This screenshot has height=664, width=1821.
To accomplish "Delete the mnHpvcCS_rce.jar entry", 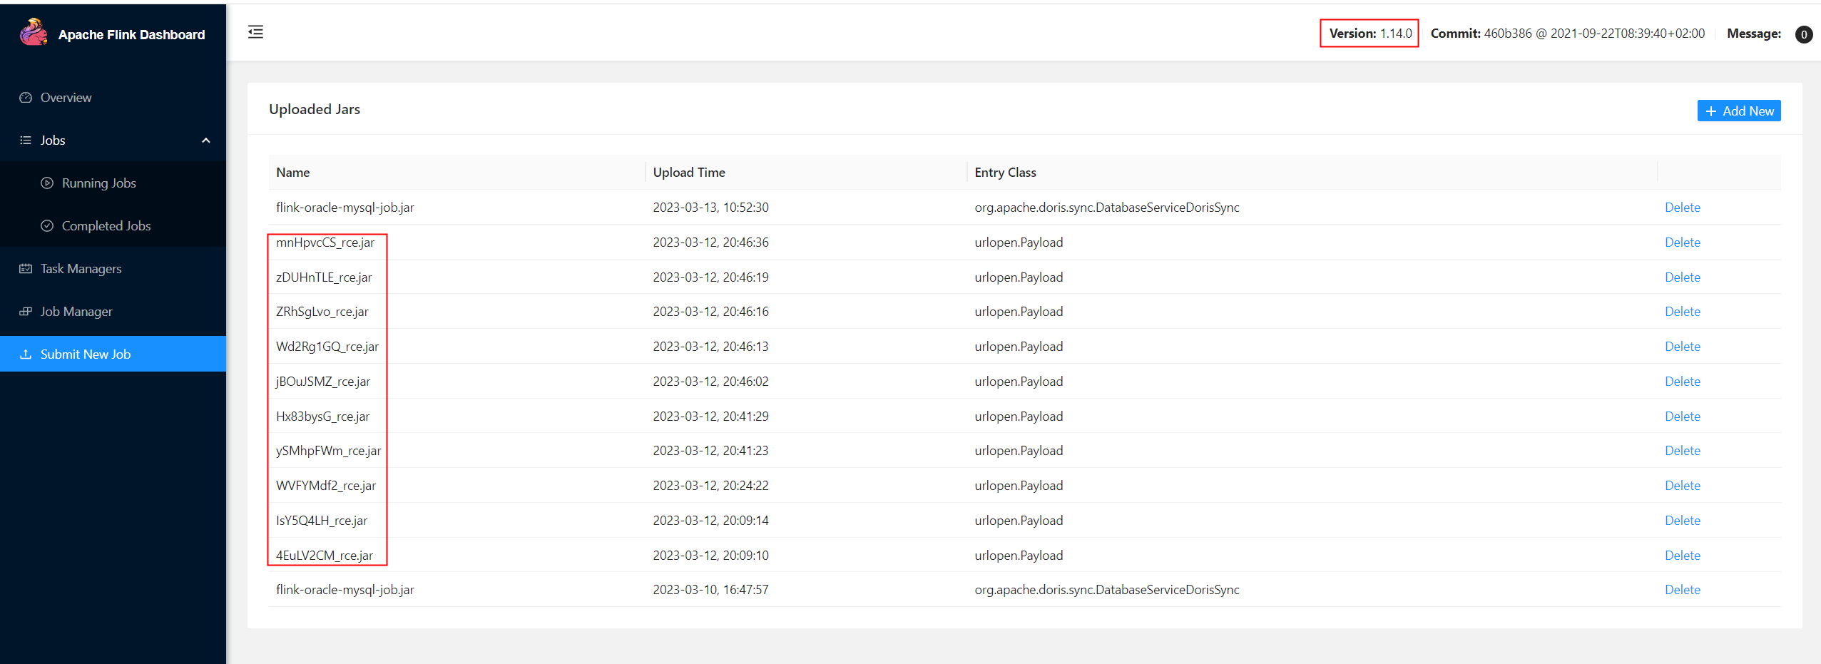I will (x=1683, y=242).
